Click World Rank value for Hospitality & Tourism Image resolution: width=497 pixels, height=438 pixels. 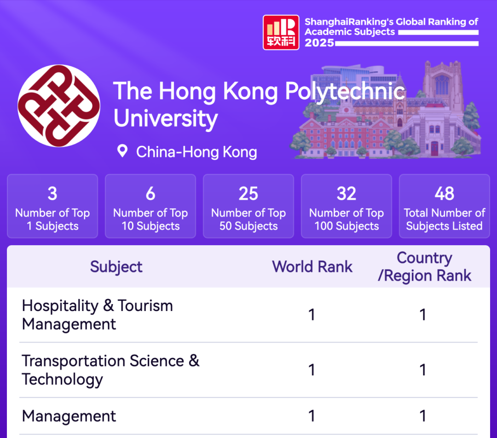click(x=312, y=315)
